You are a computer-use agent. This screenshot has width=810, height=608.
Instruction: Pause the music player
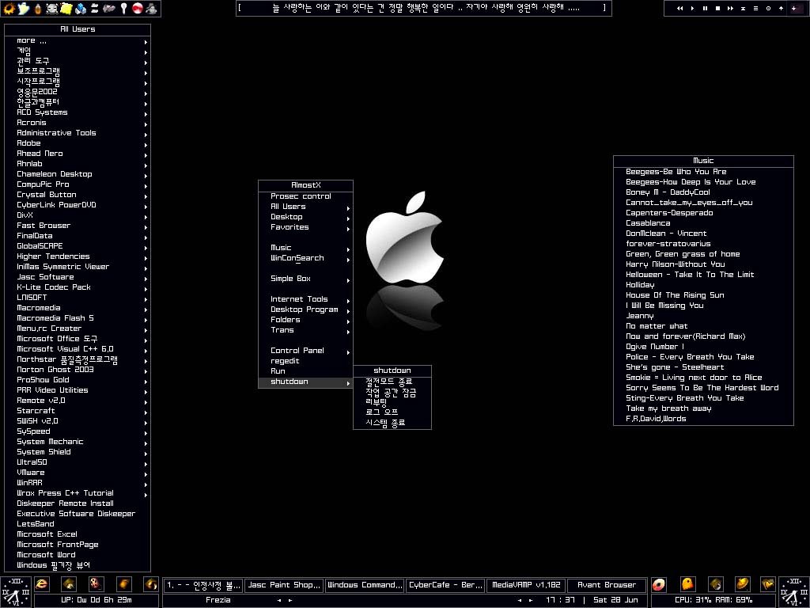[705, 8]
